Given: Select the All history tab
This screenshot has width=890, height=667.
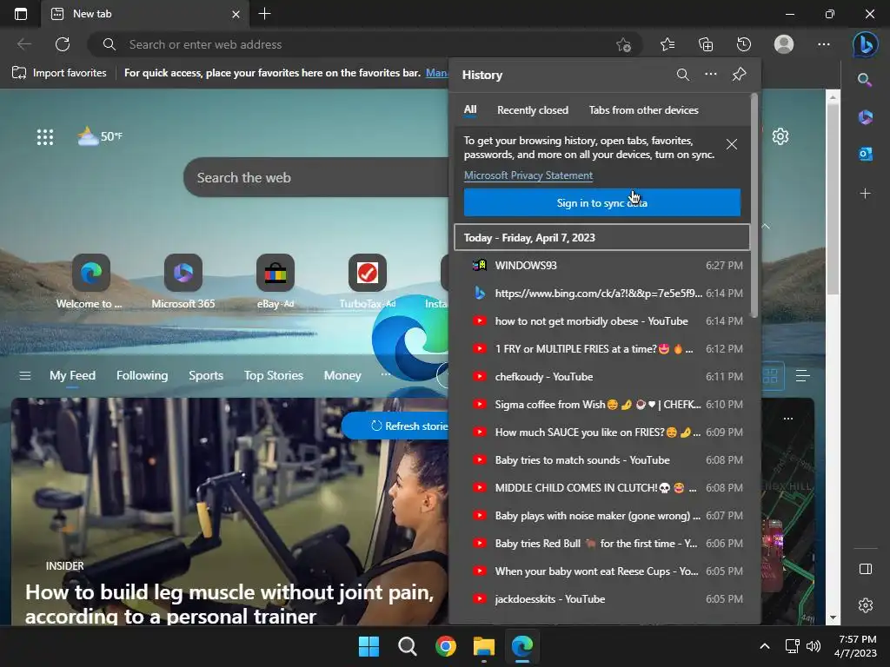Looking at the screenshot, I should point(470,110).
